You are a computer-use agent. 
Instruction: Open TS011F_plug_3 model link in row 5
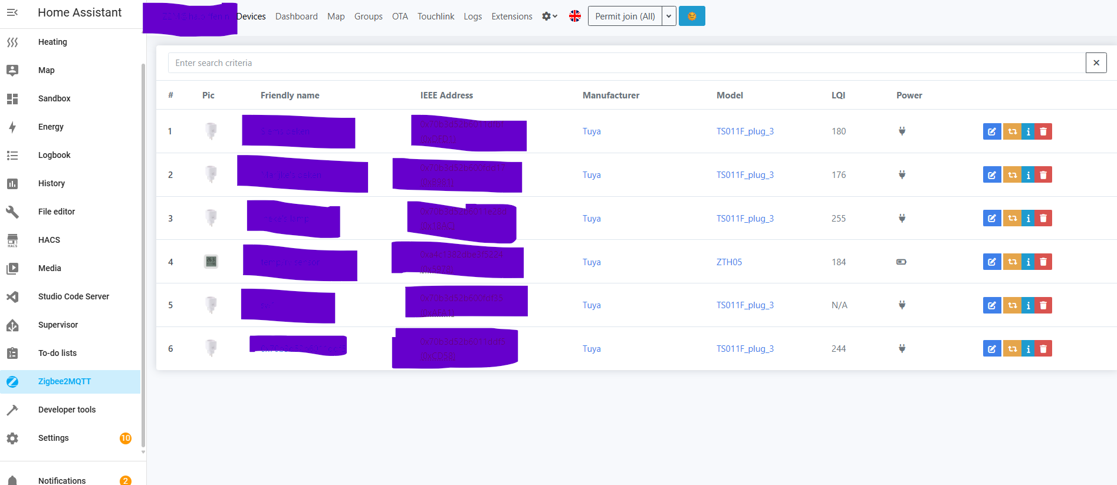(745, 305)
